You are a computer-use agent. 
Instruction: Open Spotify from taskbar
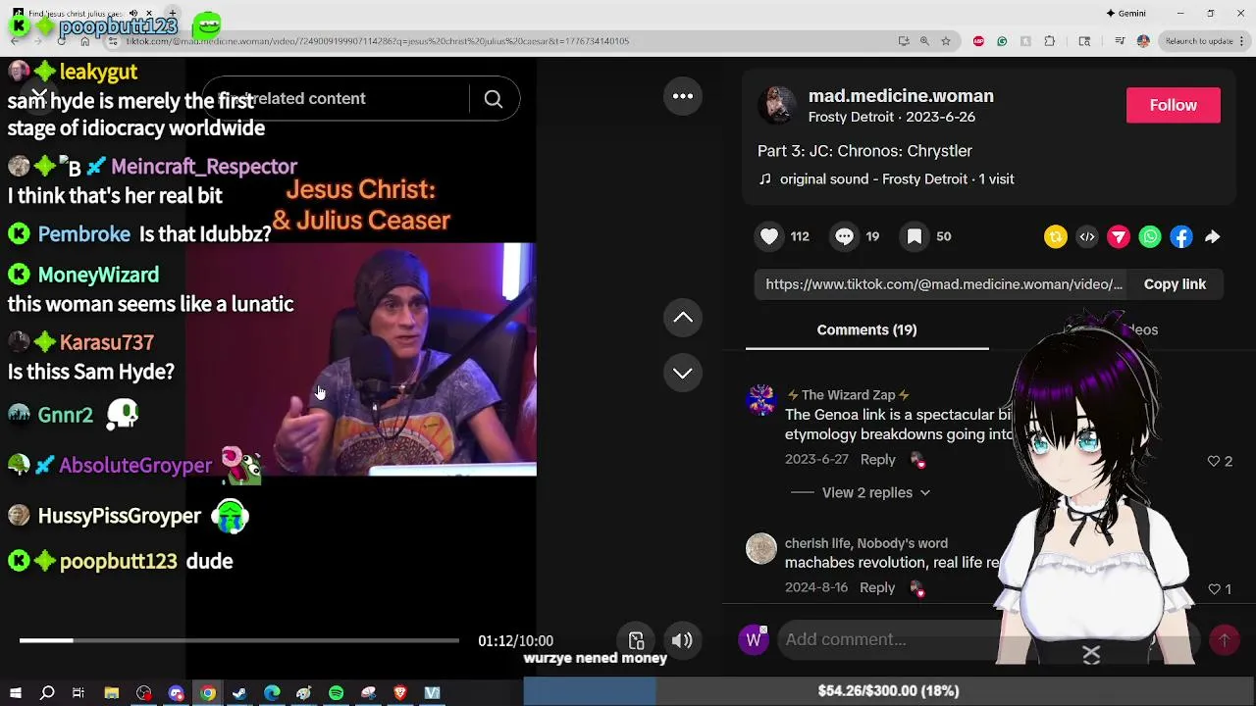[x=336, y=693]
